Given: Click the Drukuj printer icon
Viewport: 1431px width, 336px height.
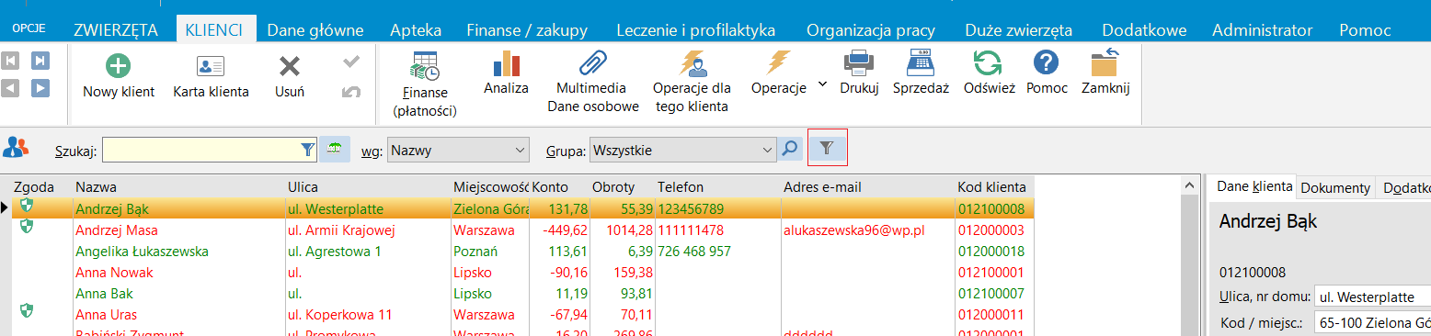Looking at the screenshot, I should (x=859, y=64).
